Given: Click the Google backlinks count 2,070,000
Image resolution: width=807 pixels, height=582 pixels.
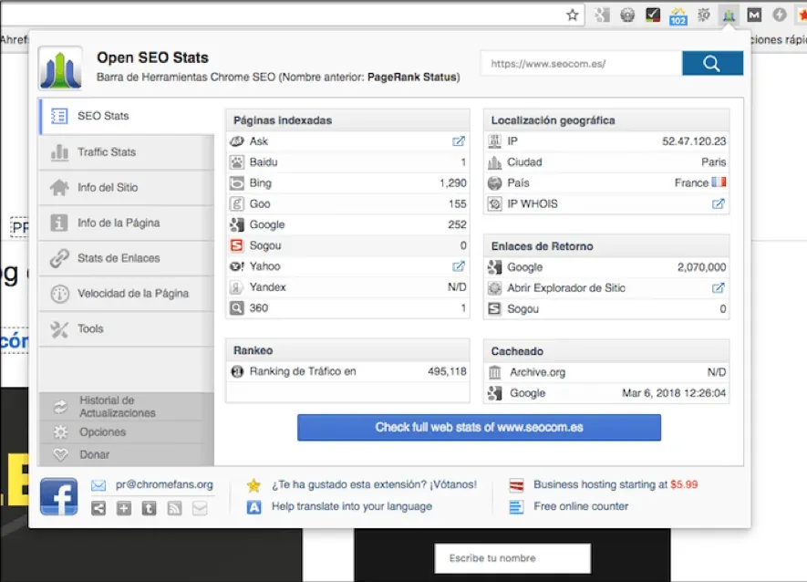Looking at the screenshot, I should click(x=702, y=267).
